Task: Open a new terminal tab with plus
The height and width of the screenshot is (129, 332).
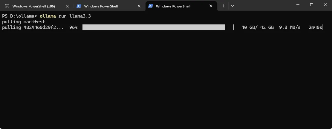Action: click(224, 6)
